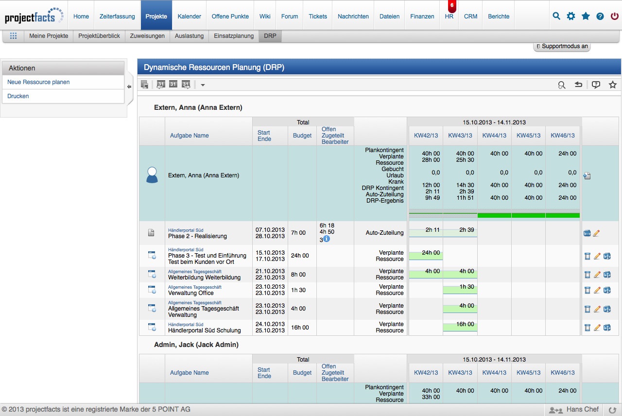Go to previous period calendar icon
This screenshot has width=622, height=416.
pos(160,85)
